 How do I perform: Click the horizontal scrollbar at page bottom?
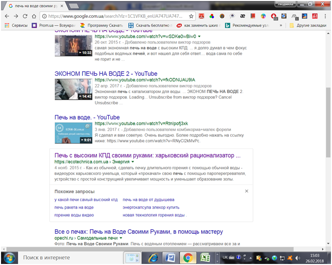pyautogui.click(x=150, y=249)
